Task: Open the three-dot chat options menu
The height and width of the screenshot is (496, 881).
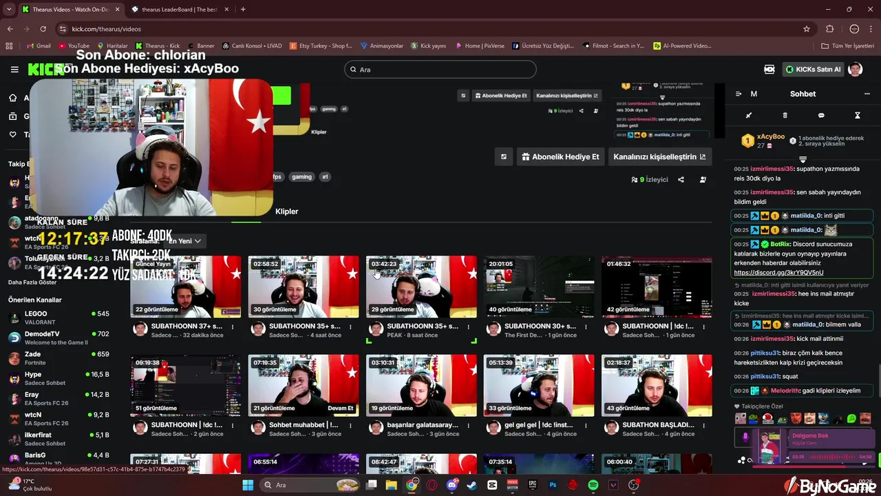Action: click(867, 94)
